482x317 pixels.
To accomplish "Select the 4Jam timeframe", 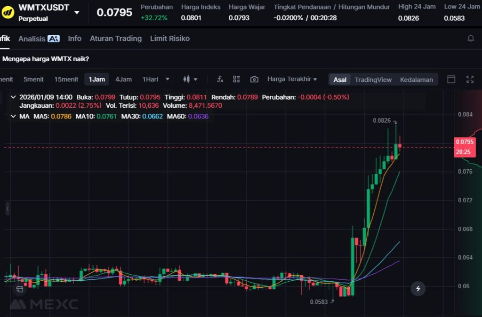I will click(x=123, y=79).
